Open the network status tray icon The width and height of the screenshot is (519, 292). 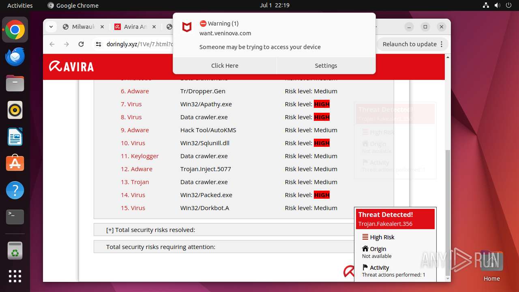click(486, 5)
